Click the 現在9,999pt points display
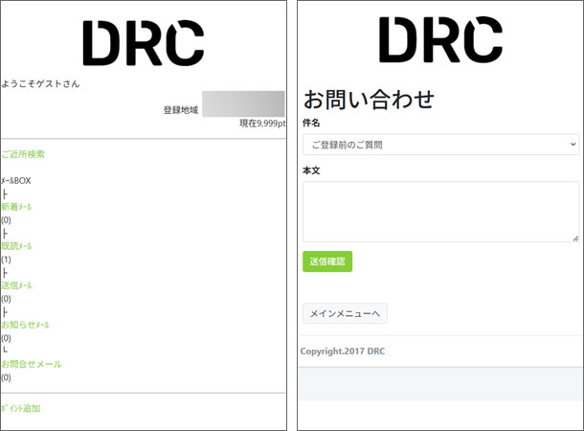 click(x=261, y=124)
